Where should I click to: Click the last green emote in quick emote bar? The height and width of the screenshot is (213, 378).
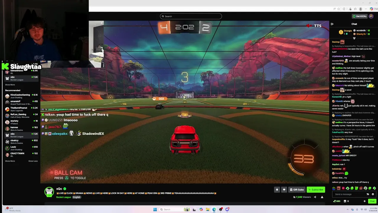tap(374, 188)
